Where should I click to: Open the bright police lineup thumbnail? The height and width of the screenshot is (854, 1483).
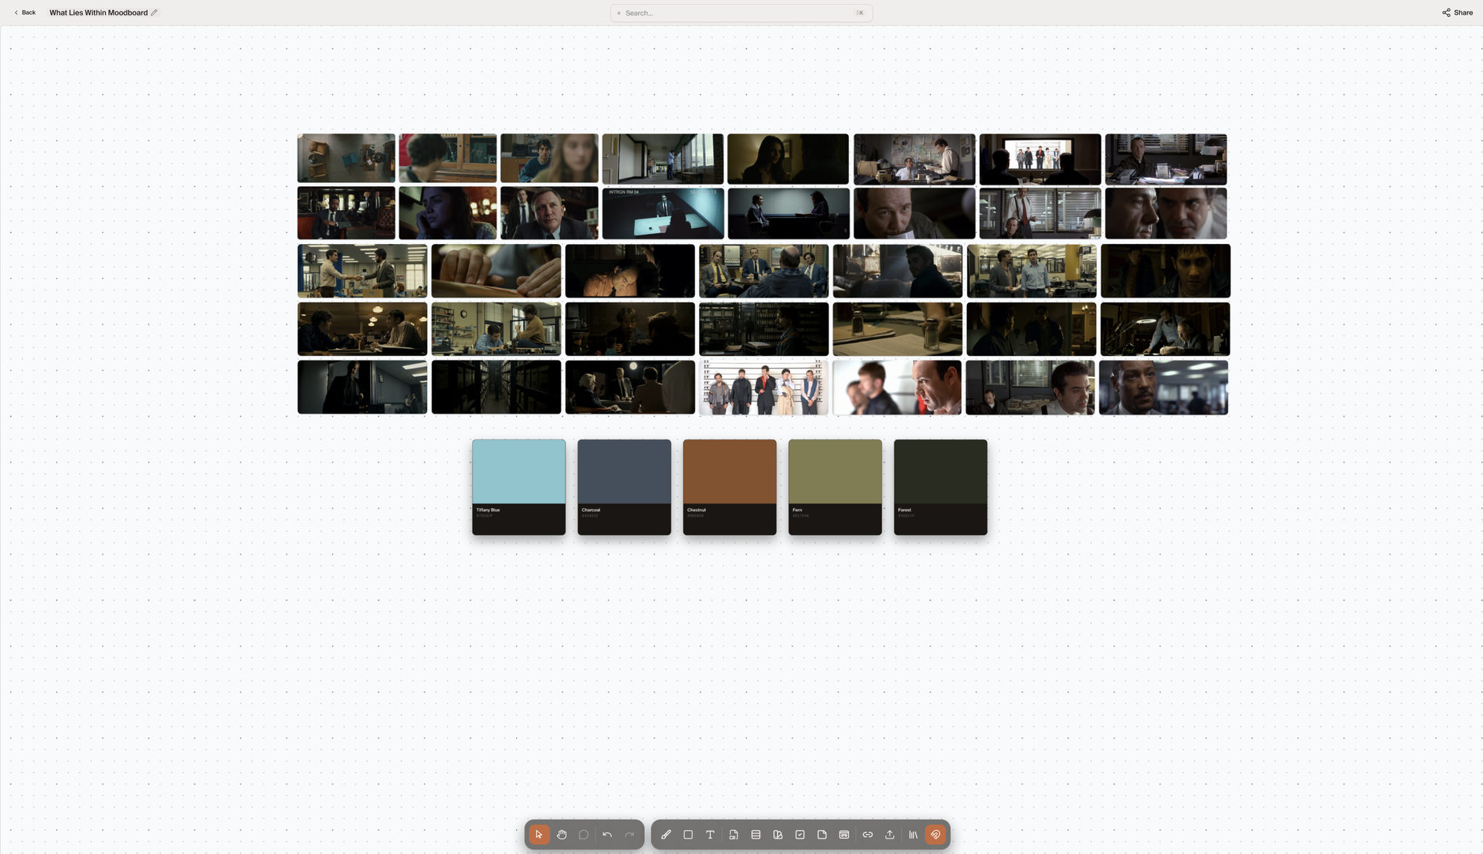coord(764,388)
